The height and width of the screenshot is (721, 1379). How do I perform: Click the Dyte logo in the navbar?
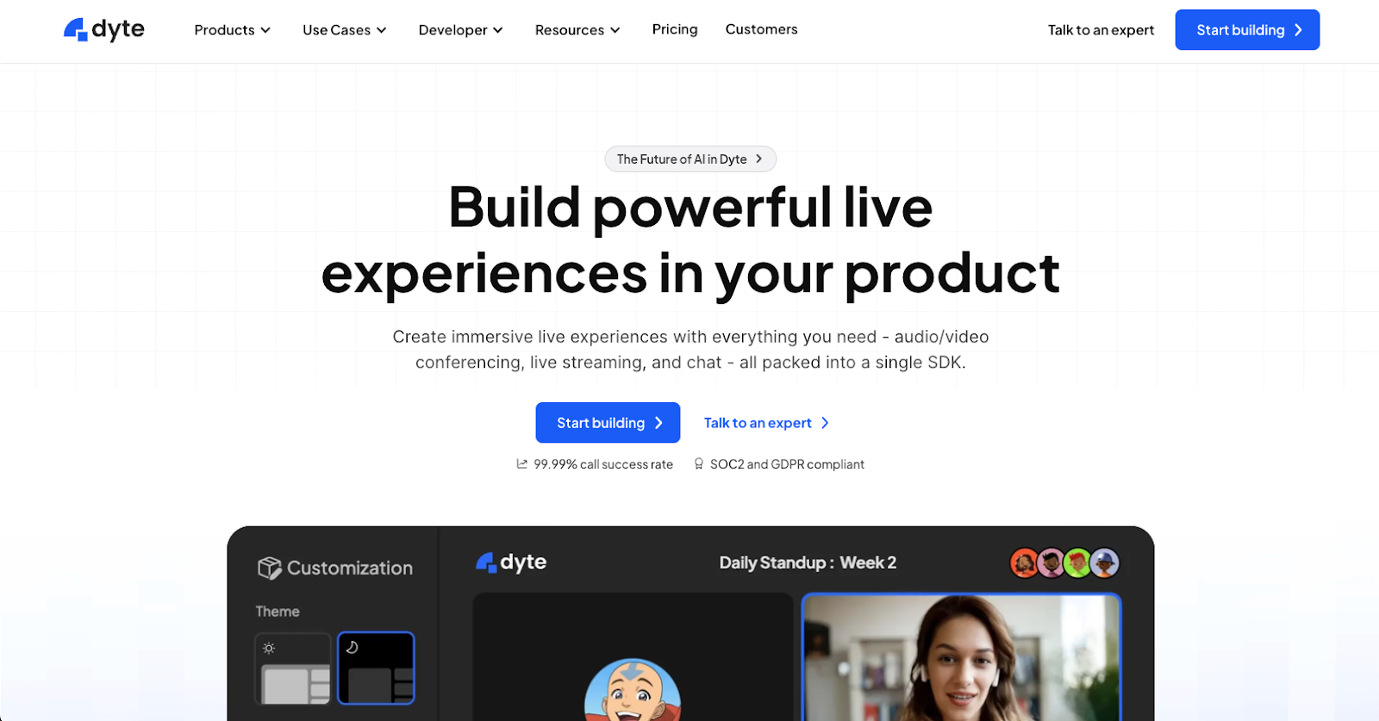click(x=104, y=29)
